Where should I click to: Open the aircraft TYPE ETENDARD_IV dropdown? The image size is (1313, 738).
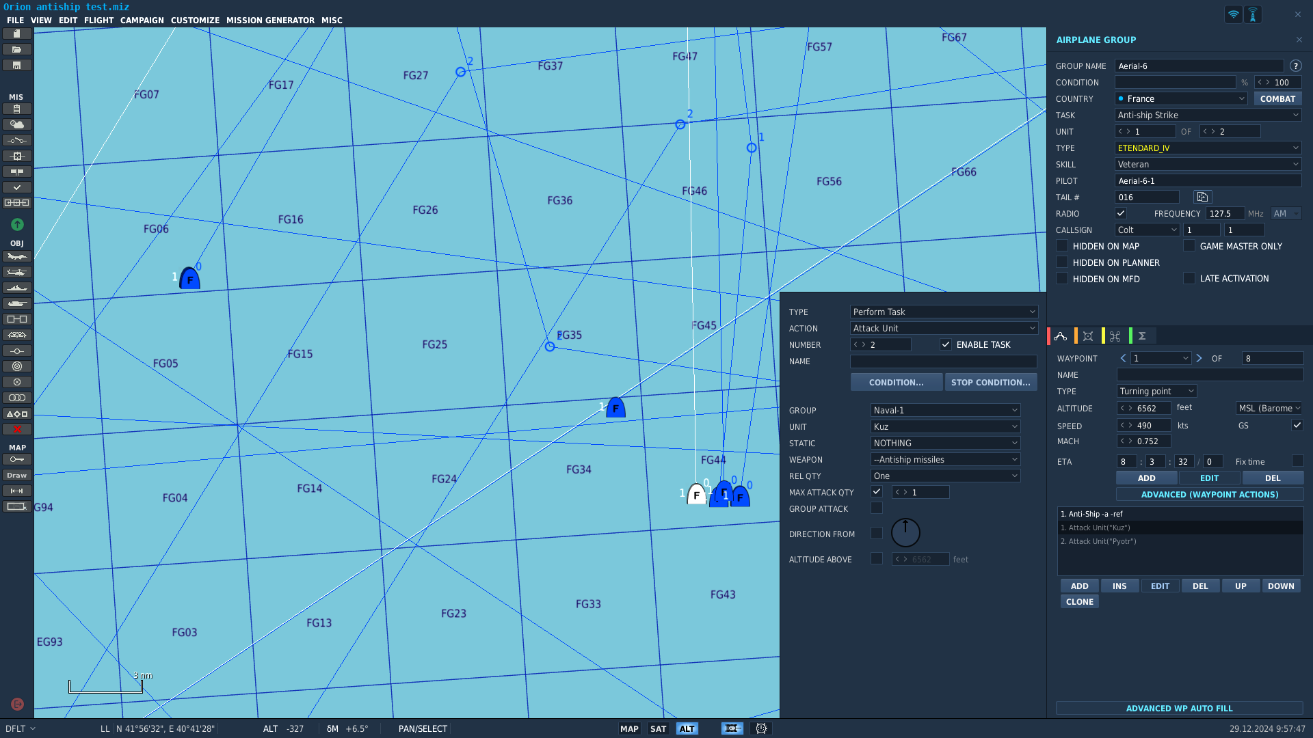point(1208,148)
